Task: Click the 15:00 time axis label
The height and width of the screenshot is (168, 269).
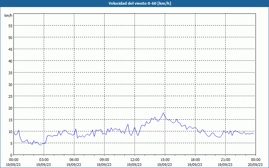Action: (x=165, y=160)
